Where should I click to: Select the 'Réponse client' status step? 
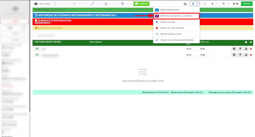click(x=111, y=4)
